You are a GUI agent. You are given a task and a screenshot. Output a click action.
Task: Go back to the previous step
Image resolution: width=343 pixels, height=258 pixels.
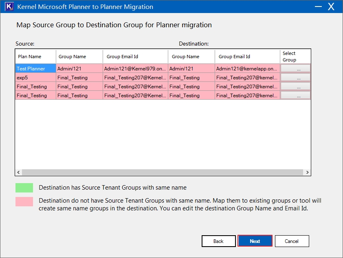(218, 241)
